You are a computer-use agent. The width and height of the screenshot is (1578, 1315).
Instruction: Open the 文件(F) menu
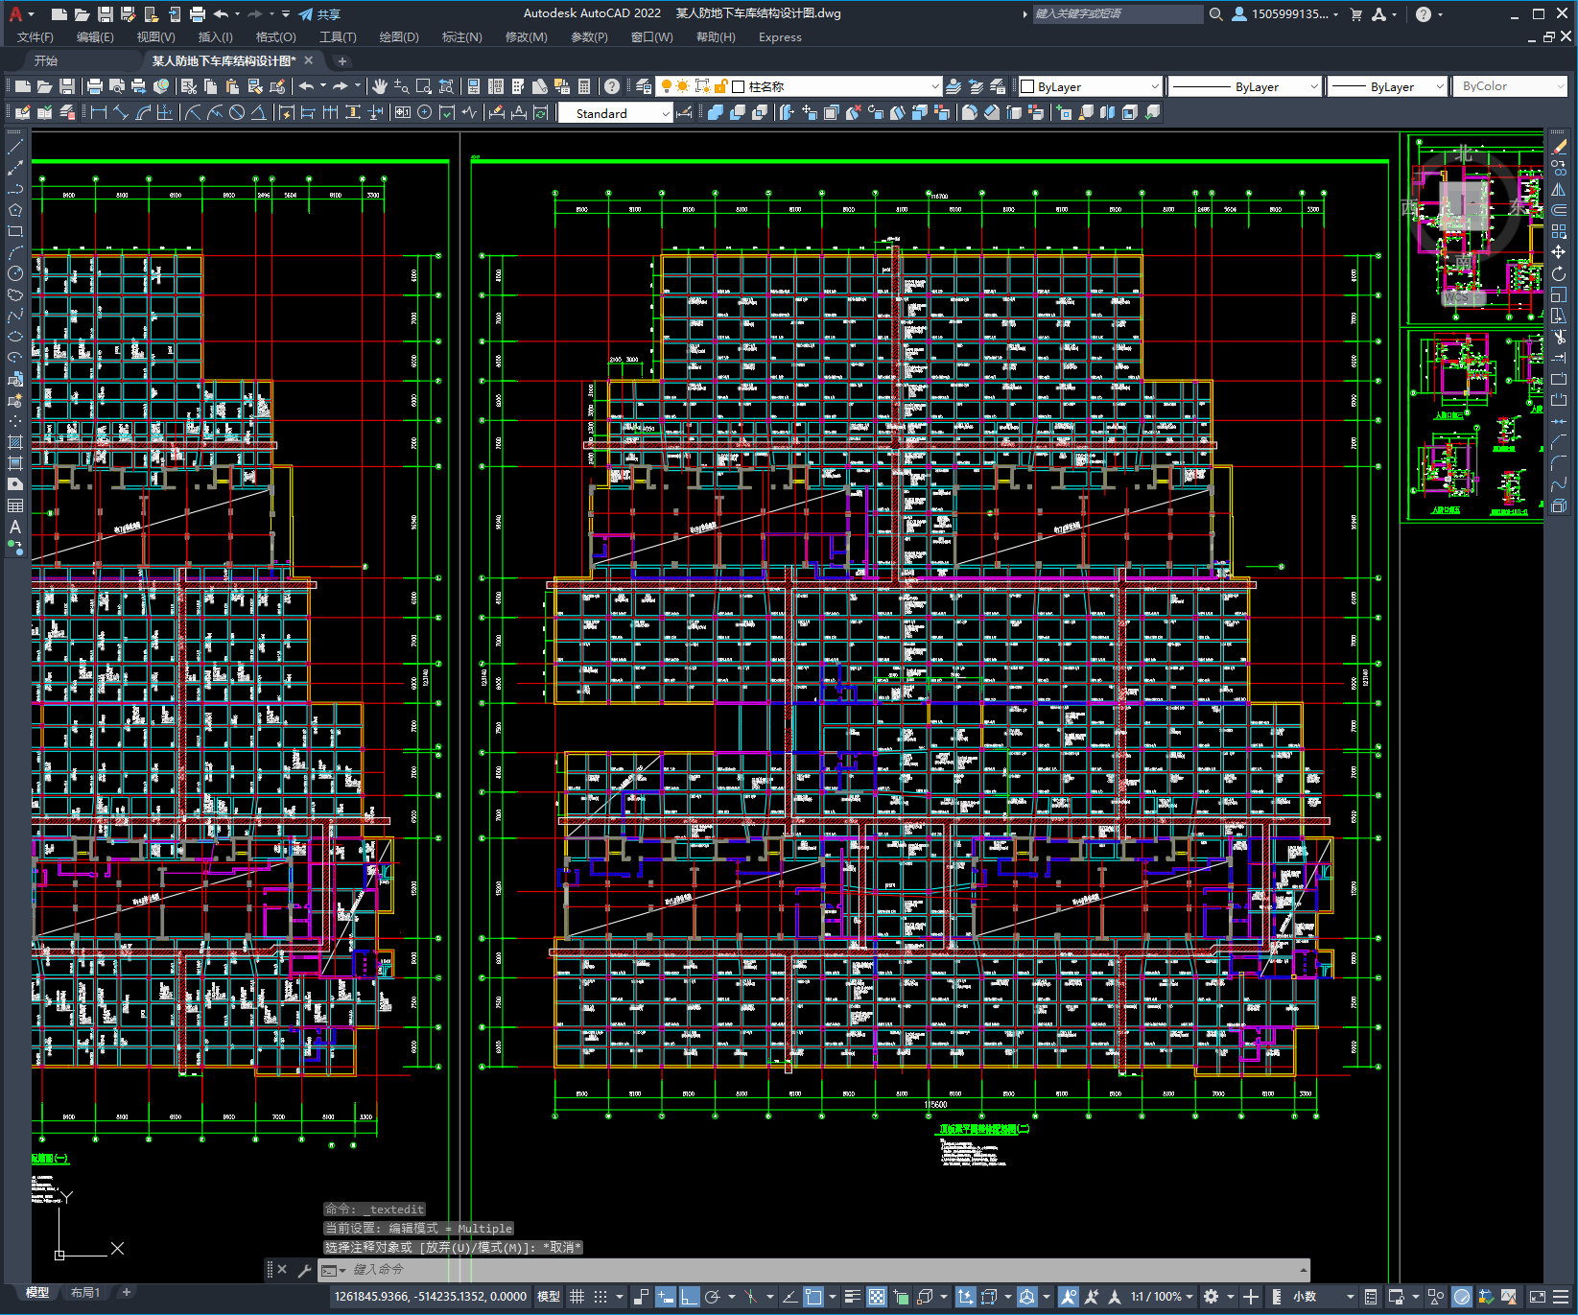click(x=35, y=37)
